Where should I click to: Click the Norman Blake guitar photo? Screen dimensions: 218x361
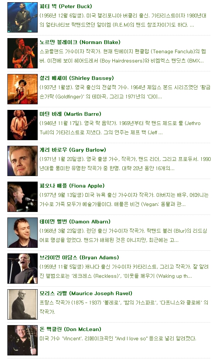(23, 53)
